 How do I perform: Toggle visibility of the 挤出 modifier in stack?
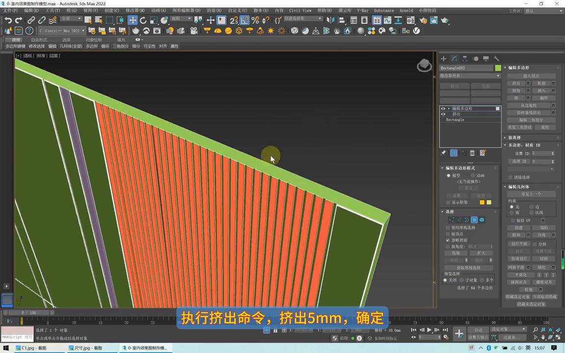pos(443,114)
